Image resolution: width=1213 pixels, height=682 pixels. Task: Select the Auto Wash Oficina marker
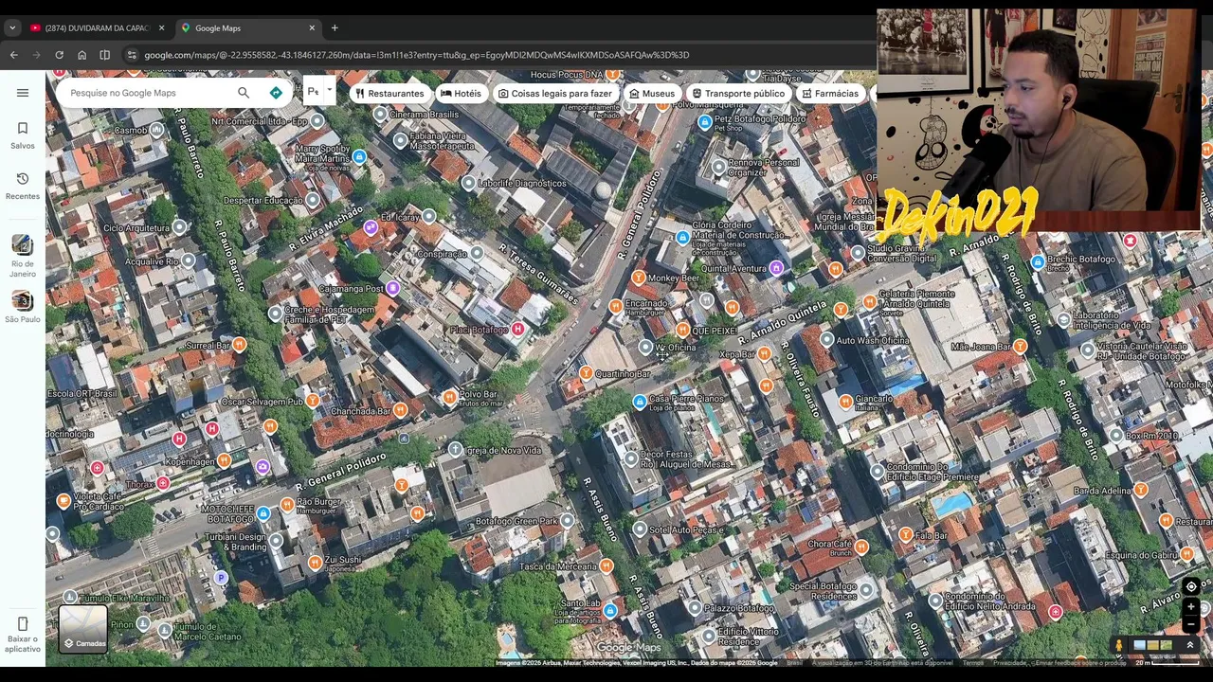point(826,339)
